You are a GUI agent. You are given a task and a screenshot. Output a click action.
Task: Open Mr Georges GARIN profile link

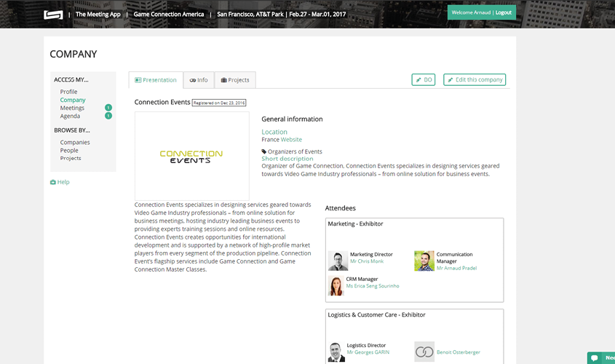pyautogui.click(x=368, y=352)
